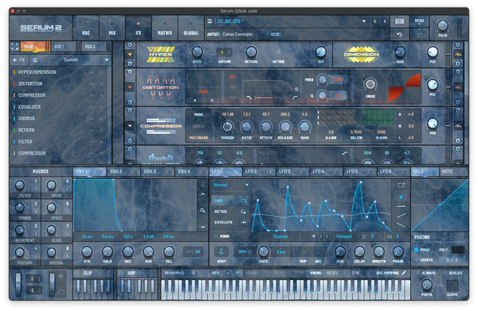Toggle the CLIP power button
Image resolution: width=478 pixels, height=311 pixels.
(77, 273)
